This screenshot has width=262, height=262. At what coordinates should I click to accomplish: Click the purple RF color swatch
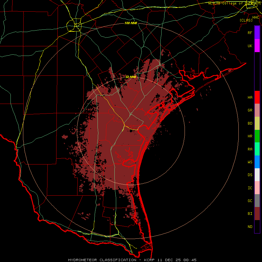(257, 33)
